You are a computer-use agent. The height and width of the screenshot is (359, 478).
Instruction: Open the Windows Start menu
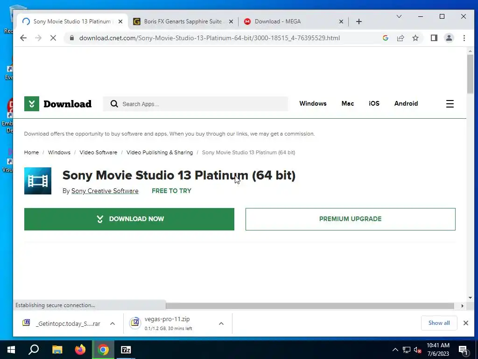(11, 350)
